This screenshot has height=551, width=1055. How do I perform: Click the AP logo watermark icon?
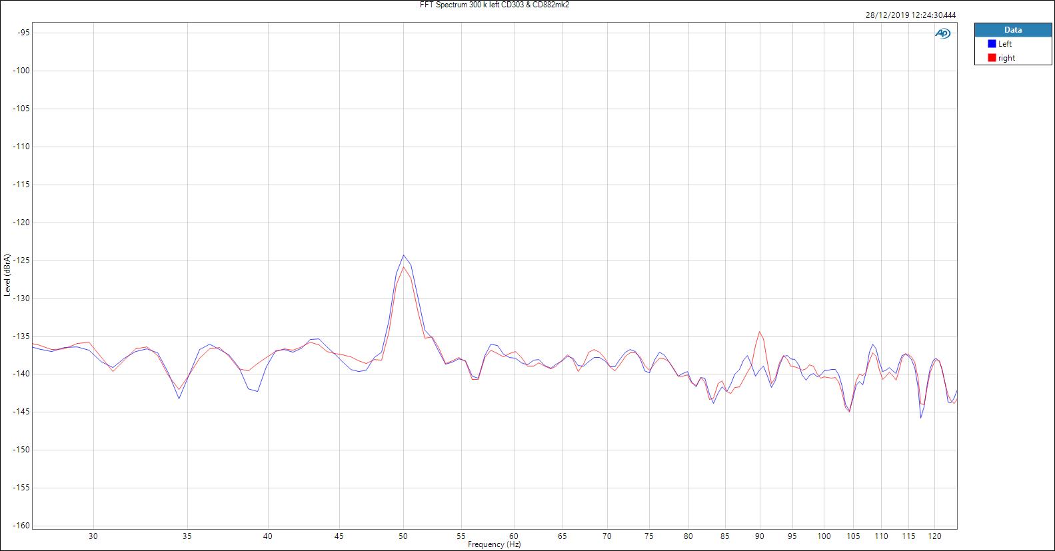click(942, 33)
